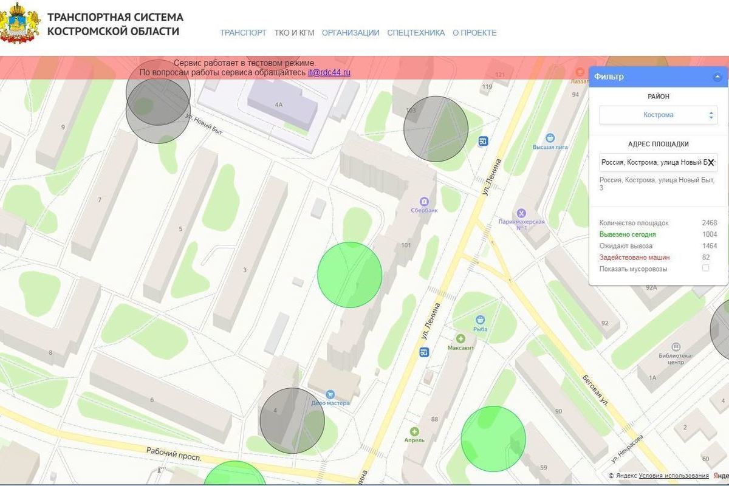Image resolution: width=729 pixels, height=486 pixels.
Task: Click the Рабочий просп. street label
Action: pos(173,454)
